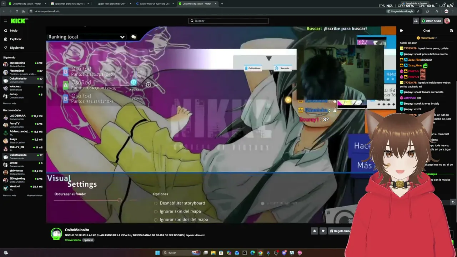Open the drops icon beside Obtén KICKs
Viewport: 457px width, 257px height.
[416, 21]
